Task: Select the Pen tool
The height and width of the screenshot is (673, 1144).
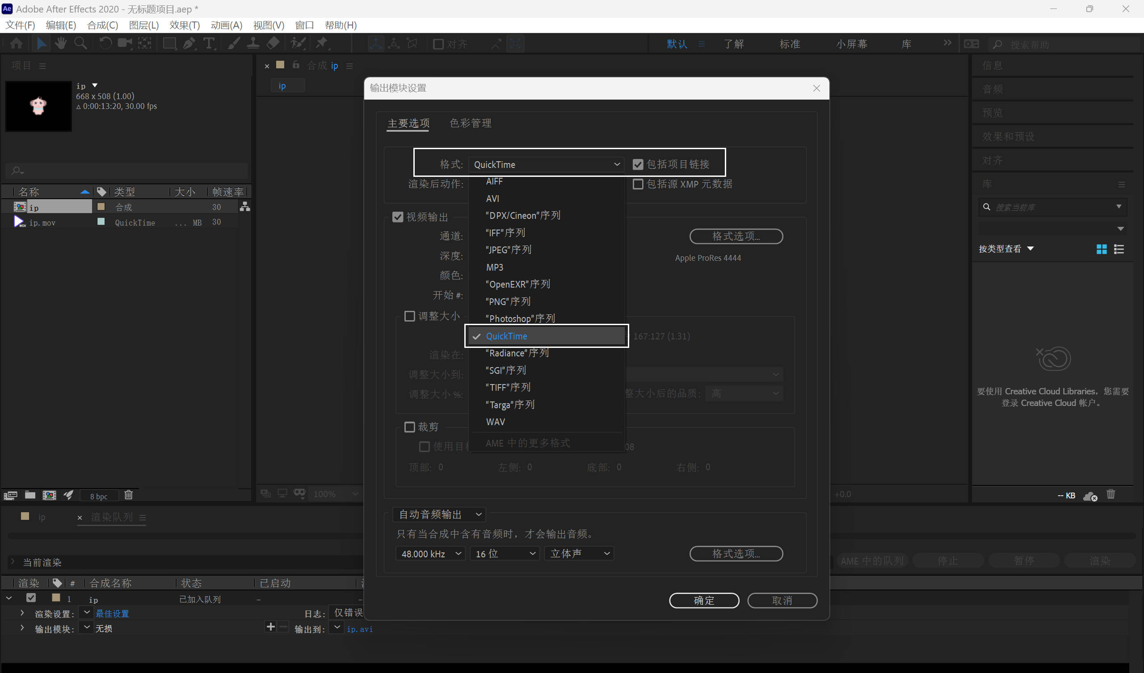Action: (x=189, y=44)
